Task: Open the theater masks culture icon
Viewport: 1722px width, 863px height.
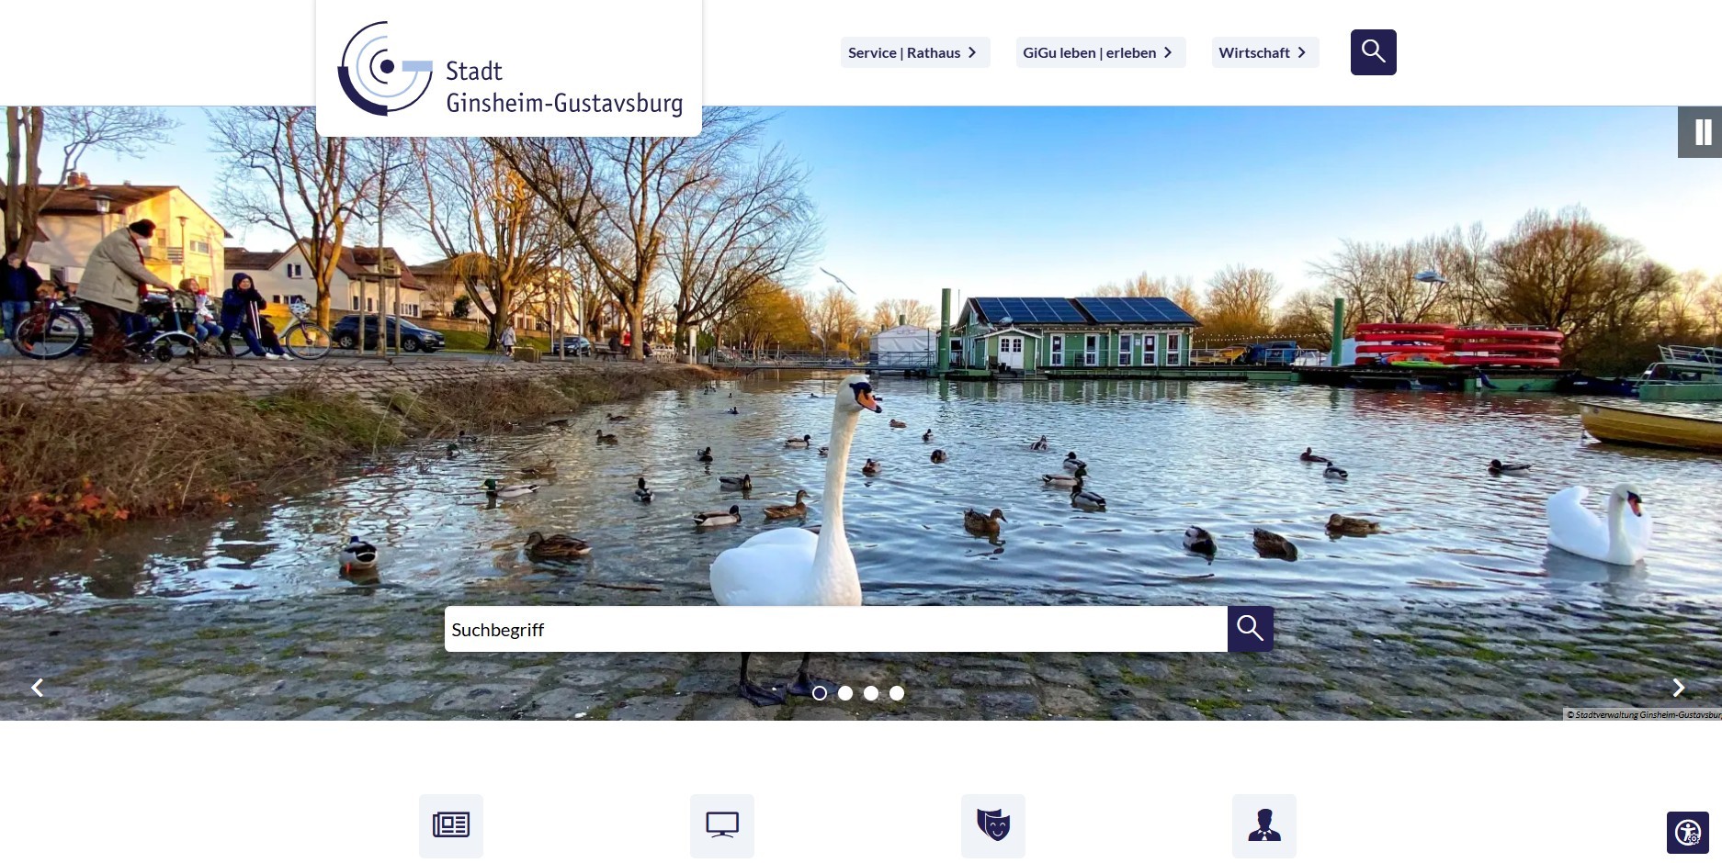Action: 994,825
